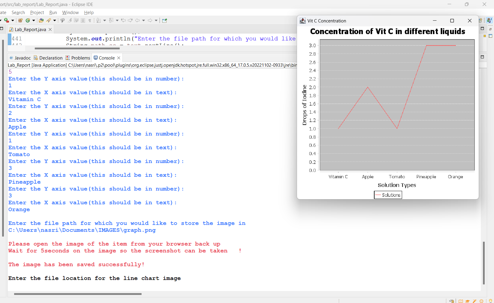Click the Open Task search pen icon

point(49,20)
